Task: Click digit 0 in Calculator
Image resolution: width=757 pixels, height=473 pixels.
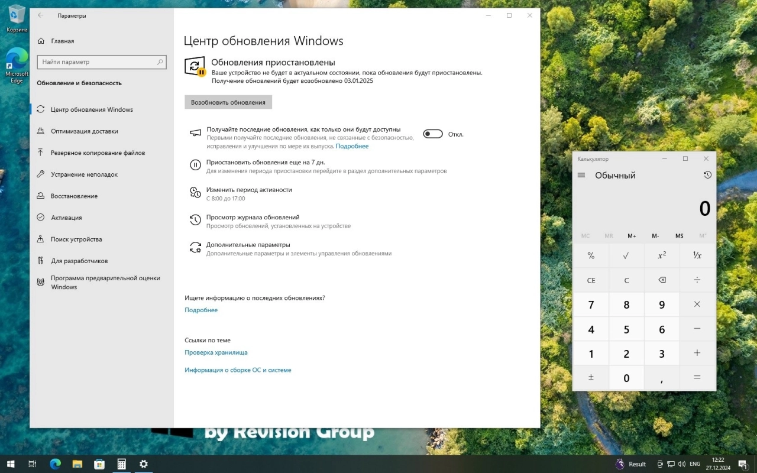Action: (626, 378)
